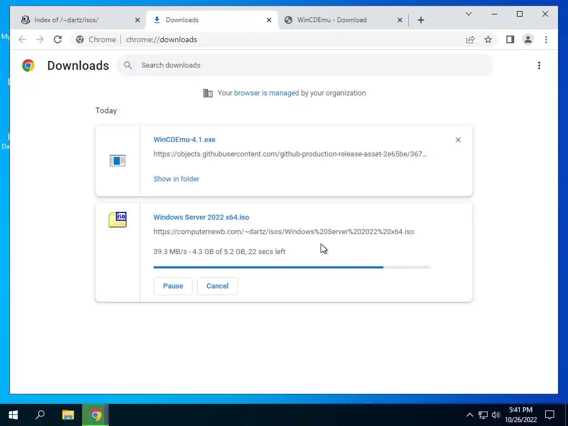Image resolution: width=568 pixels, height=426 pixels.
Task: Click the network tray icon
Action: (x=483, y=415)
